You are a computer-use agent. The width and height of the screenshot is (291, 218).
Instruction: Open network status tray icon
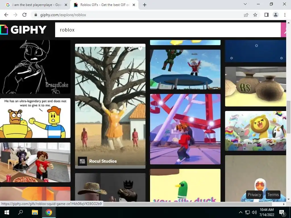(x=248, y=212)
